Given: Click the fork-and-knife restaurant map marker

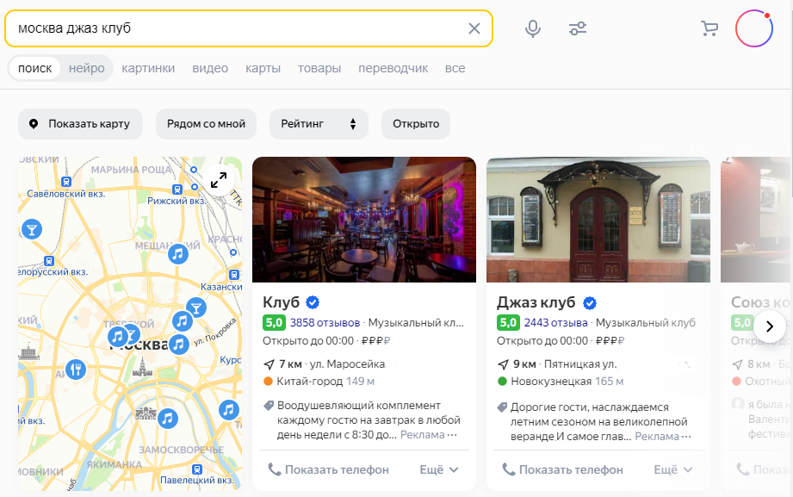Looking at the screenshot, I should point(76,370).
